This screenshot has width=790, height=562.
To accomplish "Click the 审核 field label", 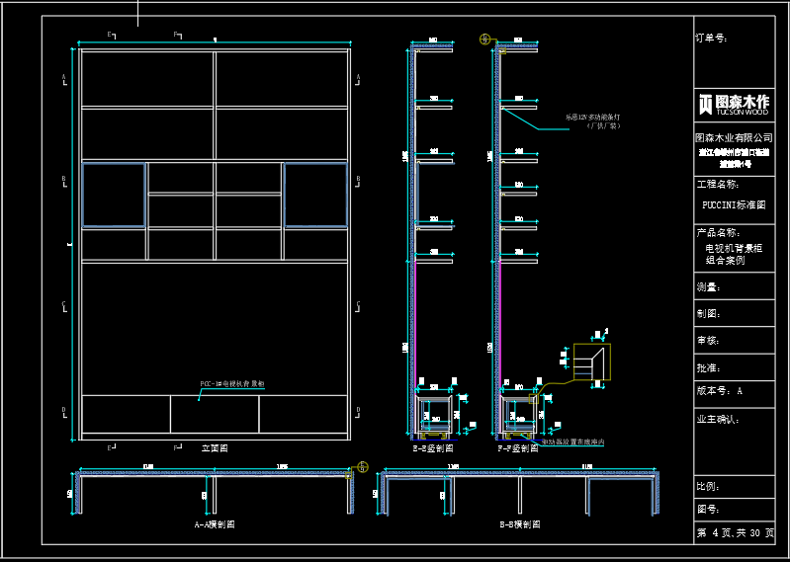I will (x=708, y=341).
